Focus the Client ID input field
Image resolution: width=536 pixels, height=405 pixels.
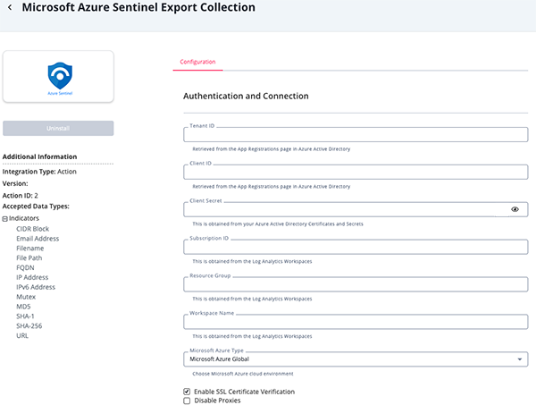coord(356,172)
